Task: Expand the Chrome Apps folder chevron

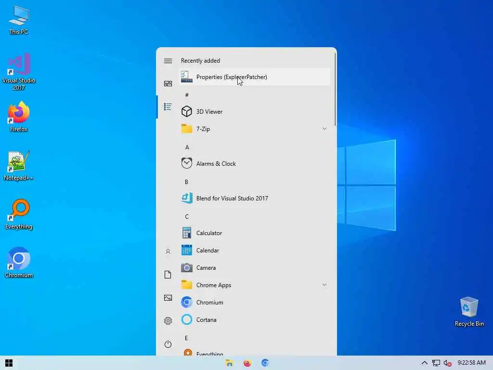Action: point(324,285)
